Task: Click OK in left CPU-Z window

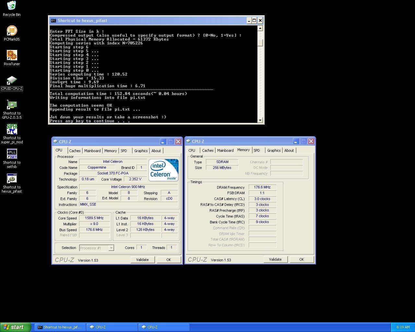Action: [169, 260]
